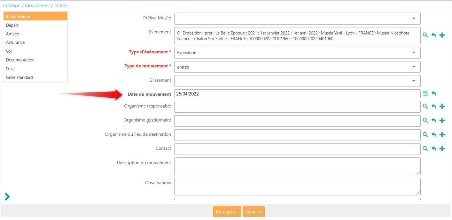Clear Organisme du lieu de destination field
Viewport: 452px width, 220px height.
434,135
